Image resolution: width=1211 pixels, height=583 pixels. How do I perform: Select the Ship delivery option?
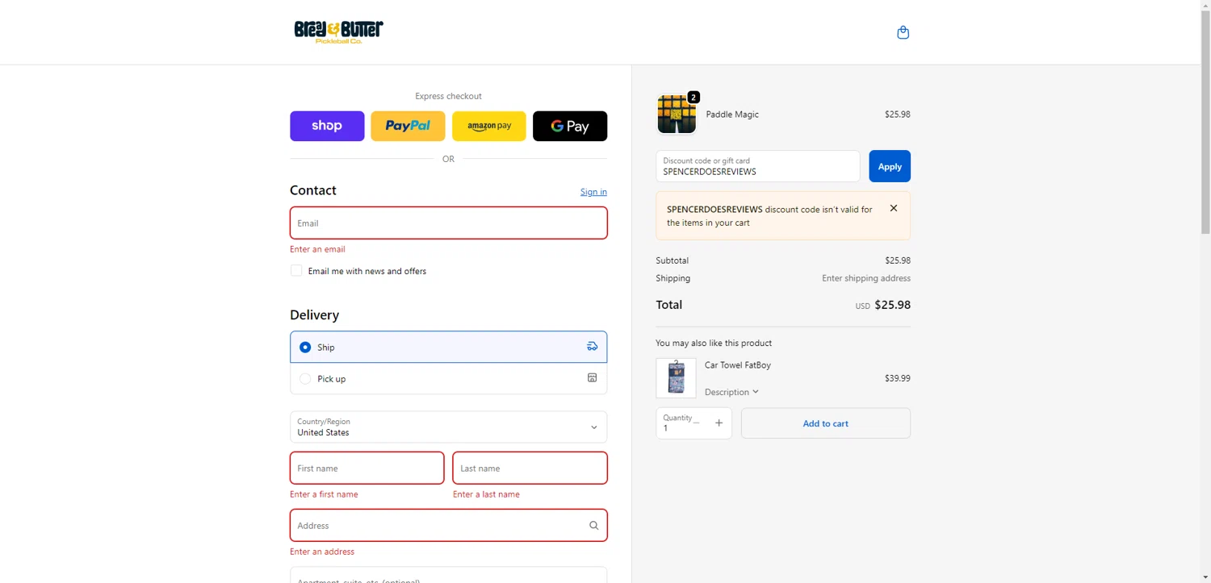(448, 347)
